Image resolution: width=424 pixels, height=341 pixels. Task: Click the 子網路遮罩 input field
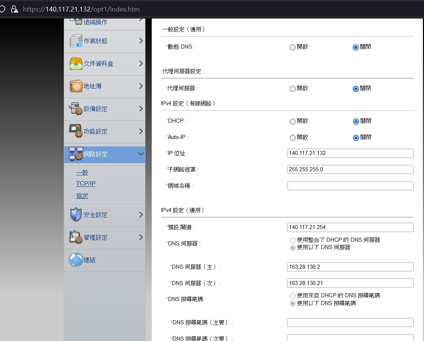(x=351, y=169)
